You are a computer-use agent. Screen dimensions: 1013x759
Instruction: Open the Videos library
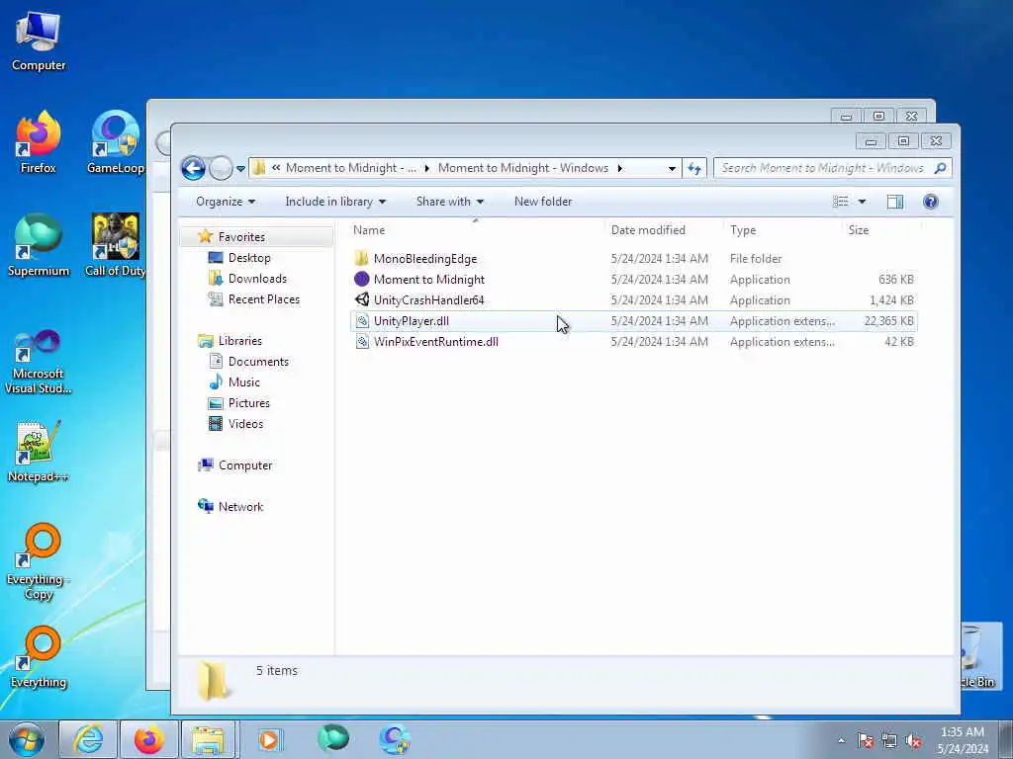(x=245, y=423)
